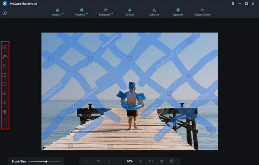
Task: Undo the last brush stroke
Action: 98,161
